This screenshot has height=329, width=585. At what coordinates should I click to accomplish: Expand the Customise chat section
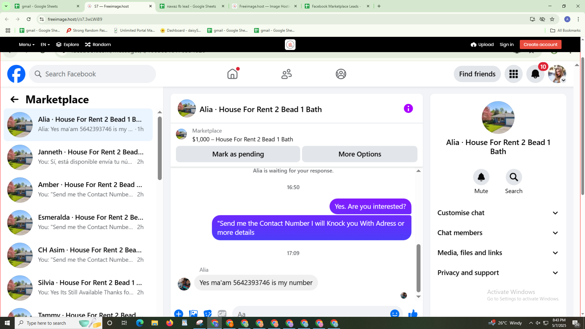[498, 213]
